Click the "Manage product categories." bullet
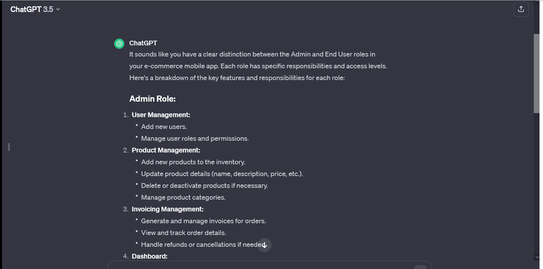543x269 pixels. [x=183, y=197]
